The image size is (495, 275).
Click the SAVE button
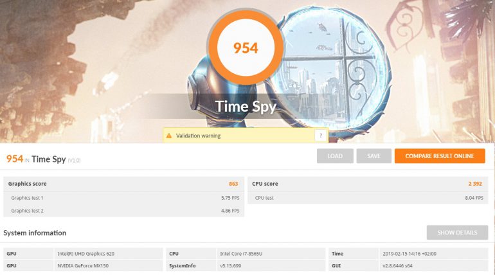(x=373, y=156)
